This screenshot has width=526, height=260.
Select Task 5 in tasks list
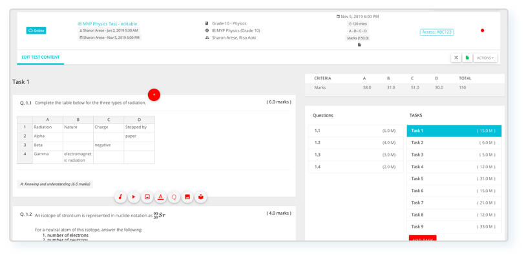454,179
